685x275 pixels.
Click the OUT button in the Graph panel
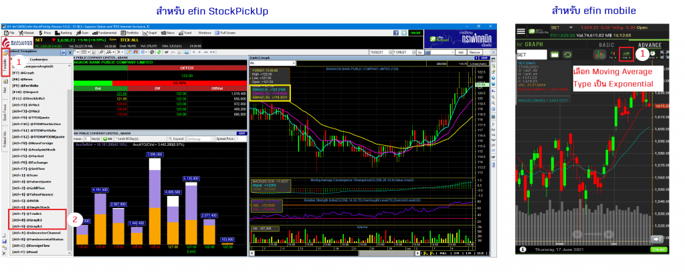(484, 58)
